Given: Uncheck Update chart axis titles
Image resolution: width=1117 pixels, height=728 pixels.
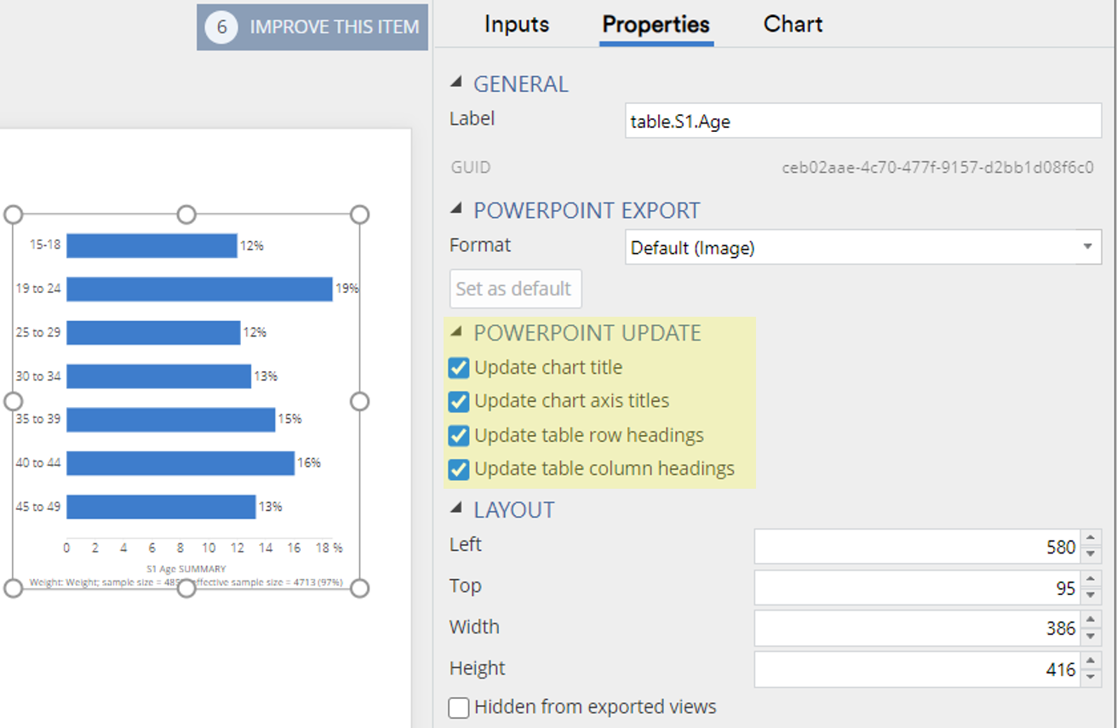Looking at the screenshot, I should pos(459,401).
